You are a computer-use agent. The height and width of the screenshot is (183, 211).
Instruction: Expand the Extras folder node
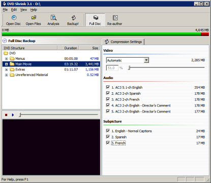pos(7,69)
